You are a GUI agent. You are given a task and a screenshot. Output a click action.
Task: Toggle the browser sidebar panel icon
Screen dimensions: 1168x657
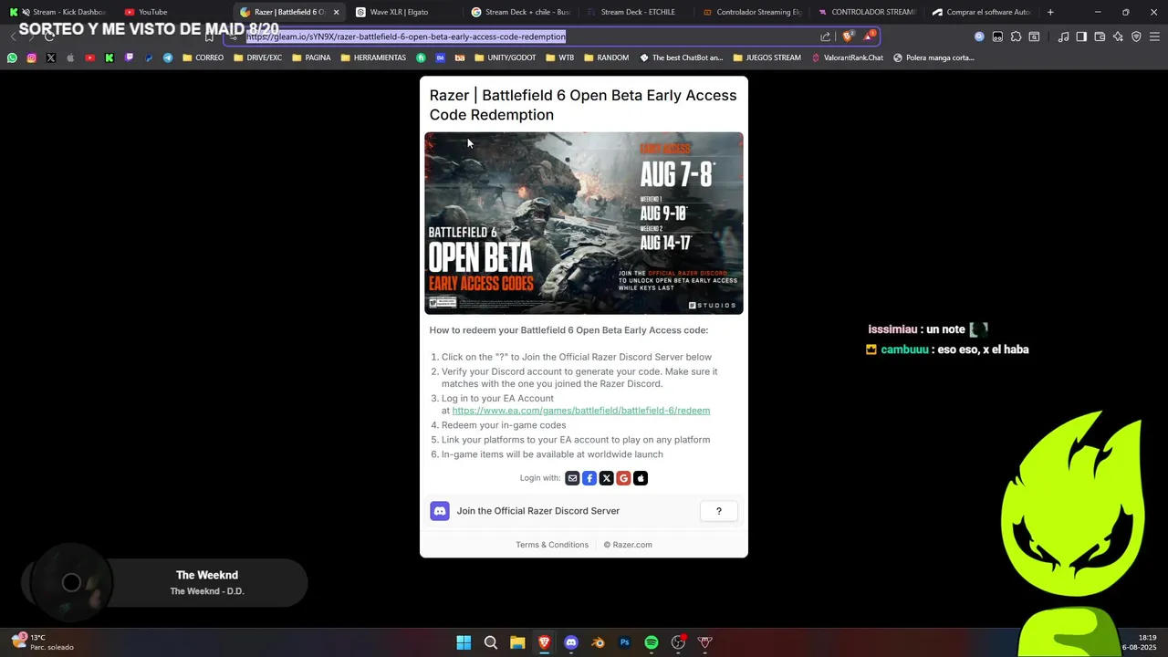point(1081,36)
